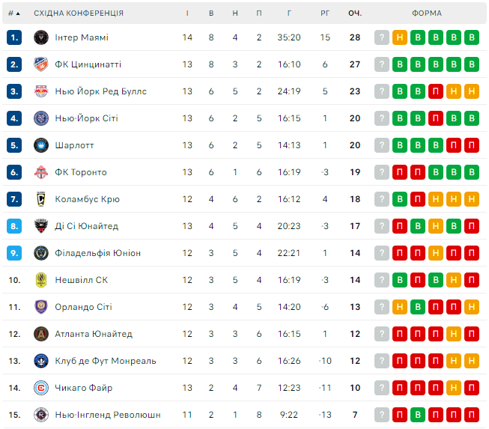Image resolution: width=489 pixels, height=429 pixels.
Task: Click the Toronto FC team crest
Action: coord(40,172)
